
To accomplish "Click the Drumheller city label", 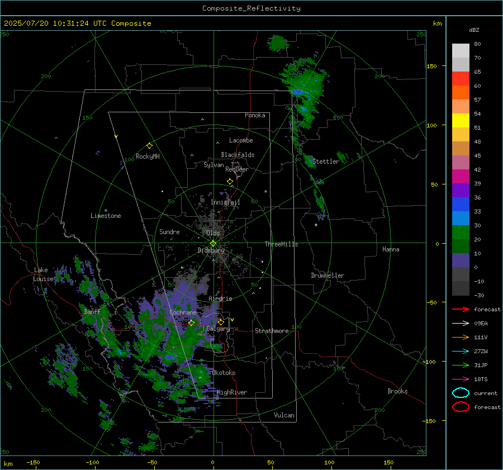I will pyautogui.click(x=328, y=276).
